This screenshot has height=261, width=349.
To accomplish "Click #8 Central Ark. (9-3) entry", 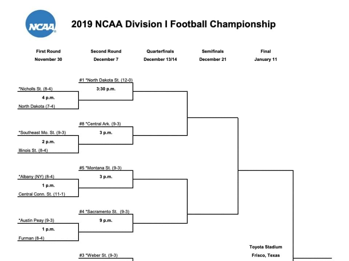I will [100, 124].
